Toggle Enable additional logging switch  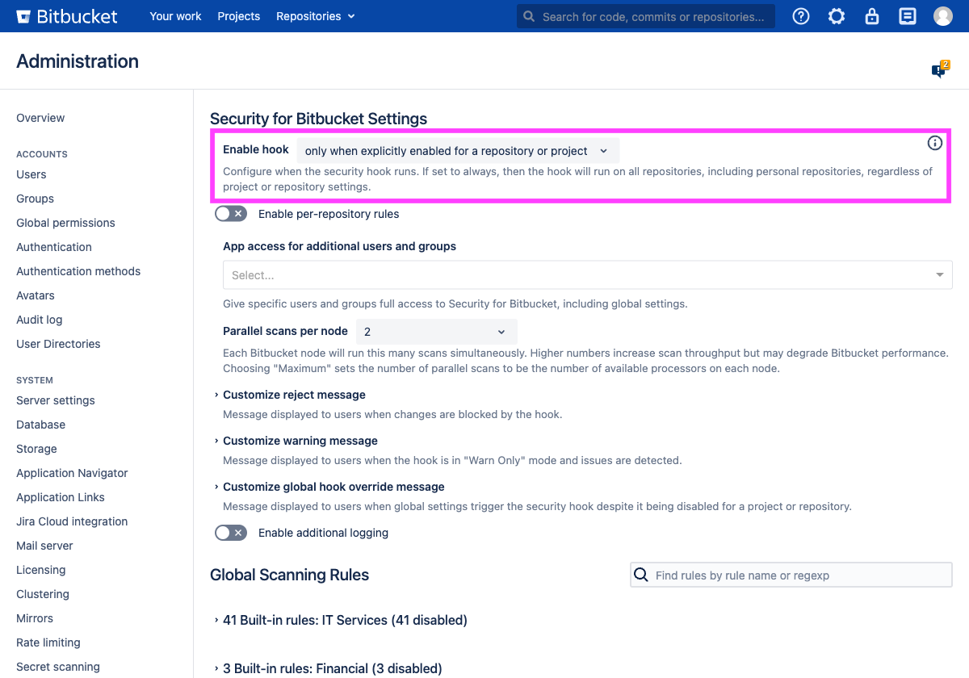(x=231, y=533)
